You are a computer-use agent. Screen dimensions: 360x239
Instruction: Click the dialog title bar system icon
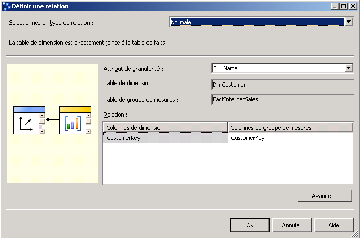point(6,6)
